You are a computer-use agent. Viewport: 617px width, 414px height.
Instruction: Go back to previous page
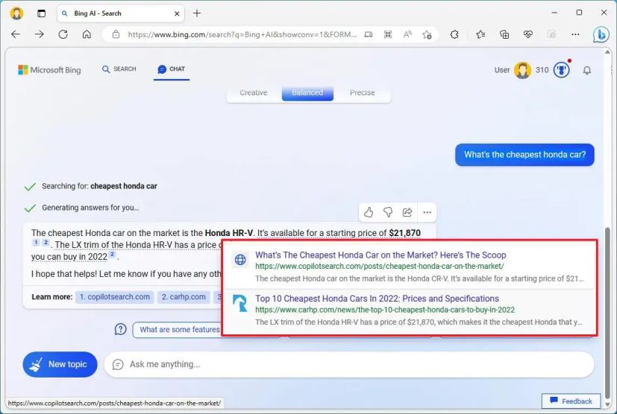tap(16, 34)
